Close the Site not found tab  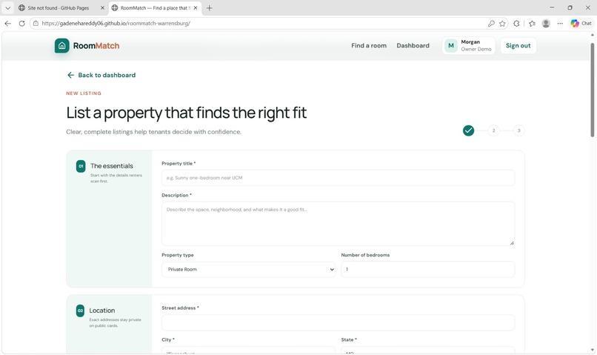click(x=102, y=7)
